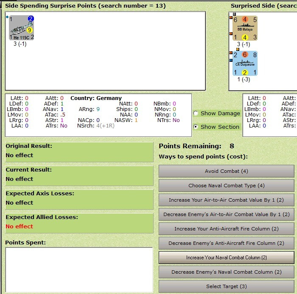
Task: Click the yellow 2 circle on CA Duquesne
Action: [245, 72]
